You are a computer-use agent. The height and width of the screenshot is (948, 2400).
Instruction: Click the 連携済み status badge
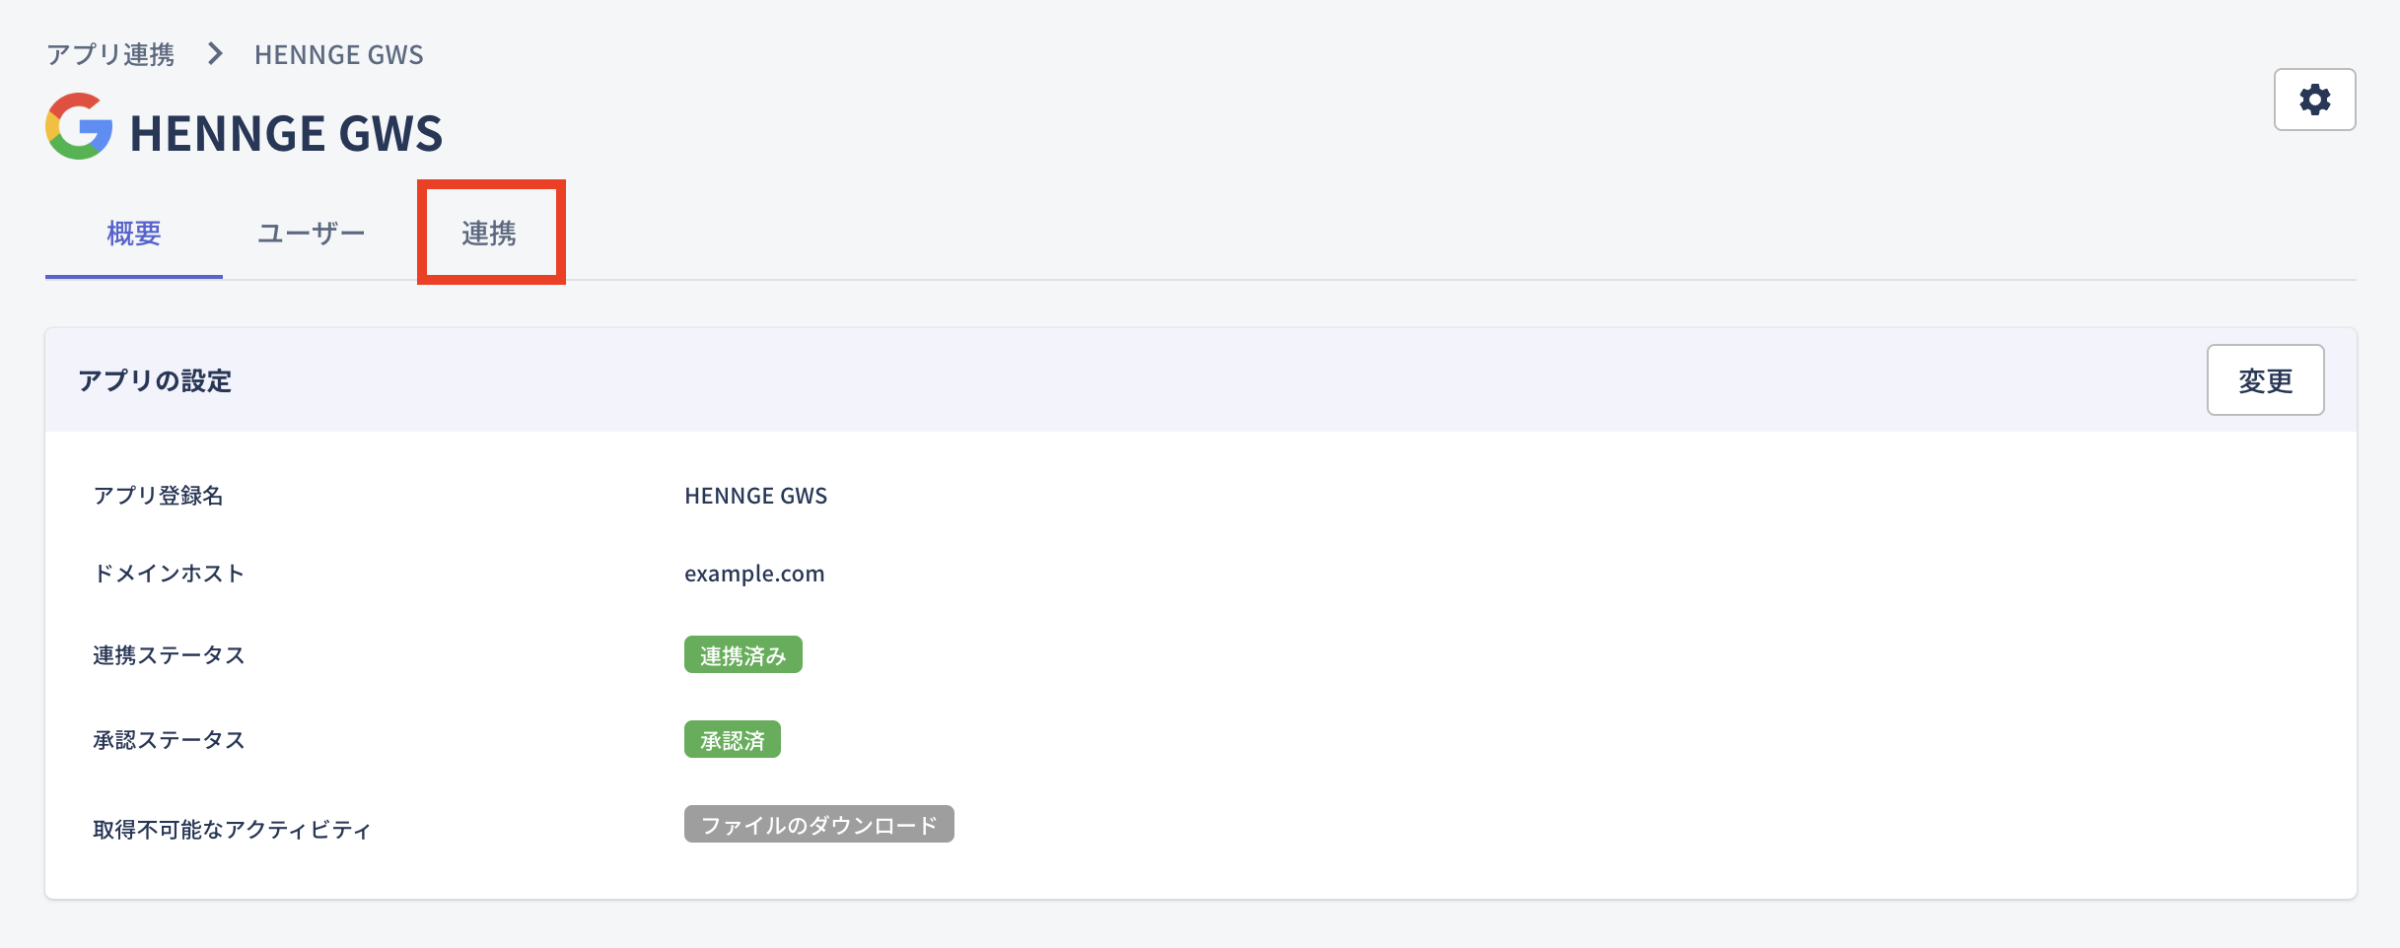coord(743,655)
